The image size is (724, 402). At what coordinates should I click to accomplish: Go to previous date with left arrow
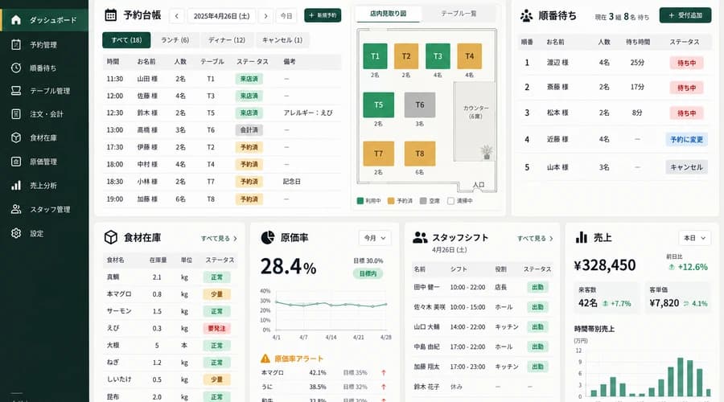click(x=177, y=16)
